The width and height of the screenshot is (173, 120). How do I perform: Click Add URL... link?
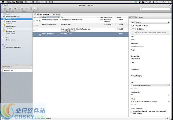(134, 88)
